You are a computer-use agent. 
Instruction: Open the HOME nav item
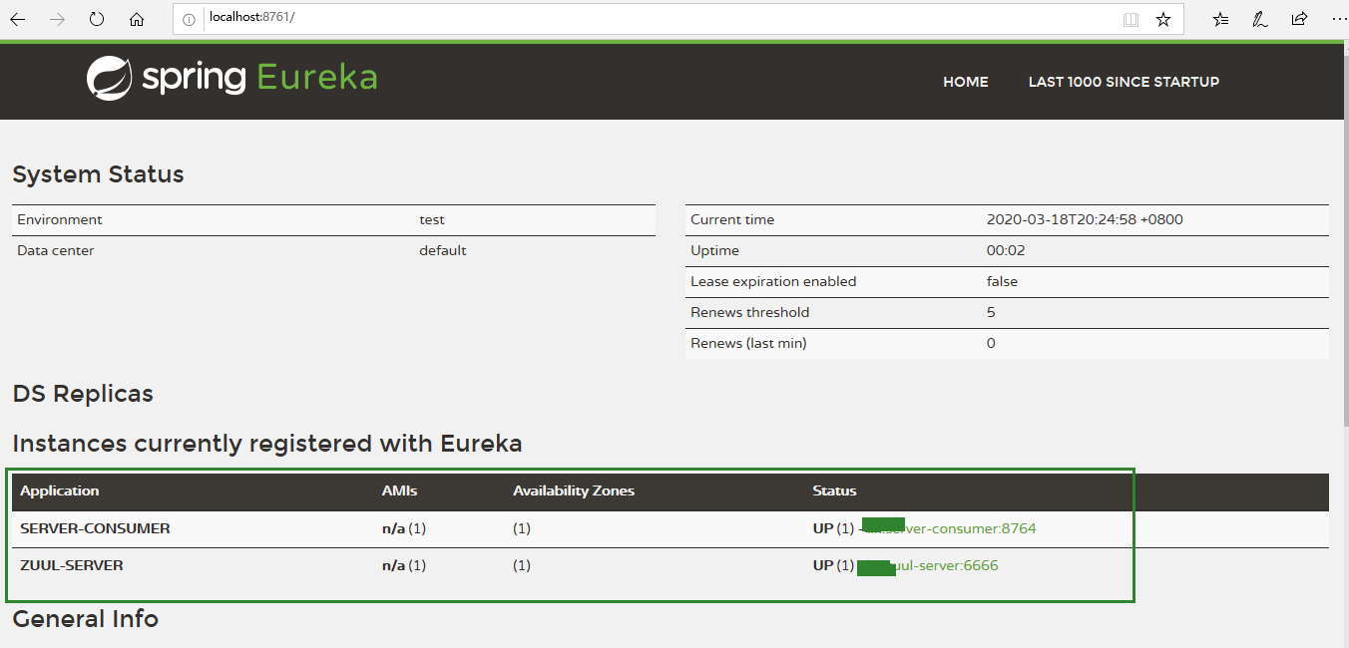pyautogui.click(x=966, y=82)
